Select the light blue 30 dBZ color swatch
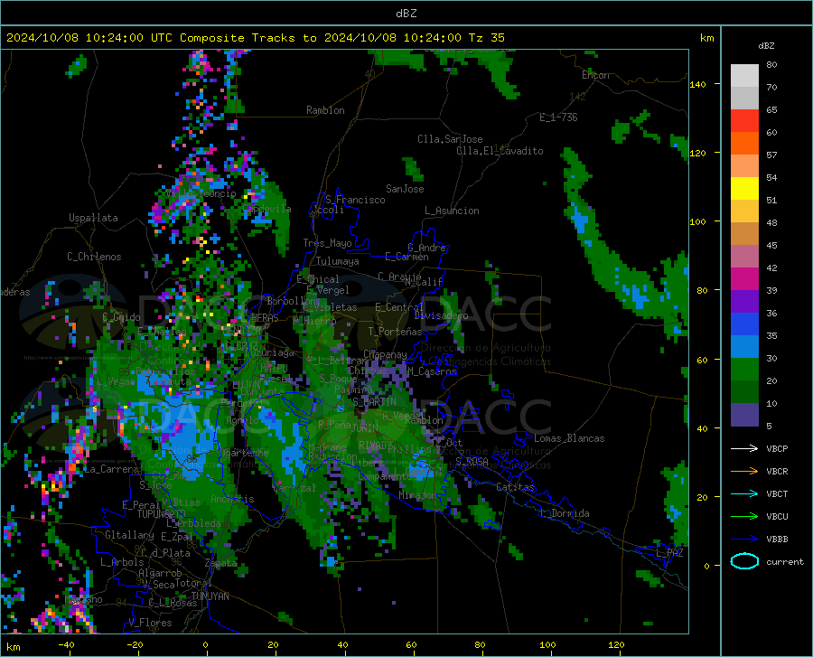The image size is (813, 657). (x=744, y=347)
